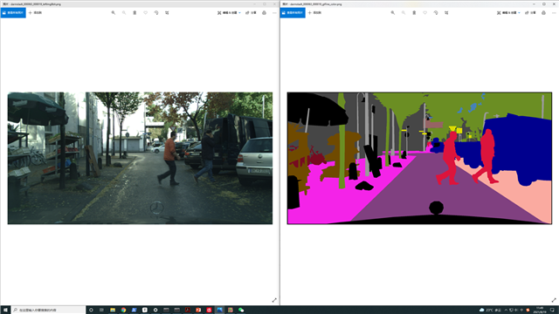The image size is (559, 314).
Task: Zoom in on the left street photo
Action: [x=114, y=13]
